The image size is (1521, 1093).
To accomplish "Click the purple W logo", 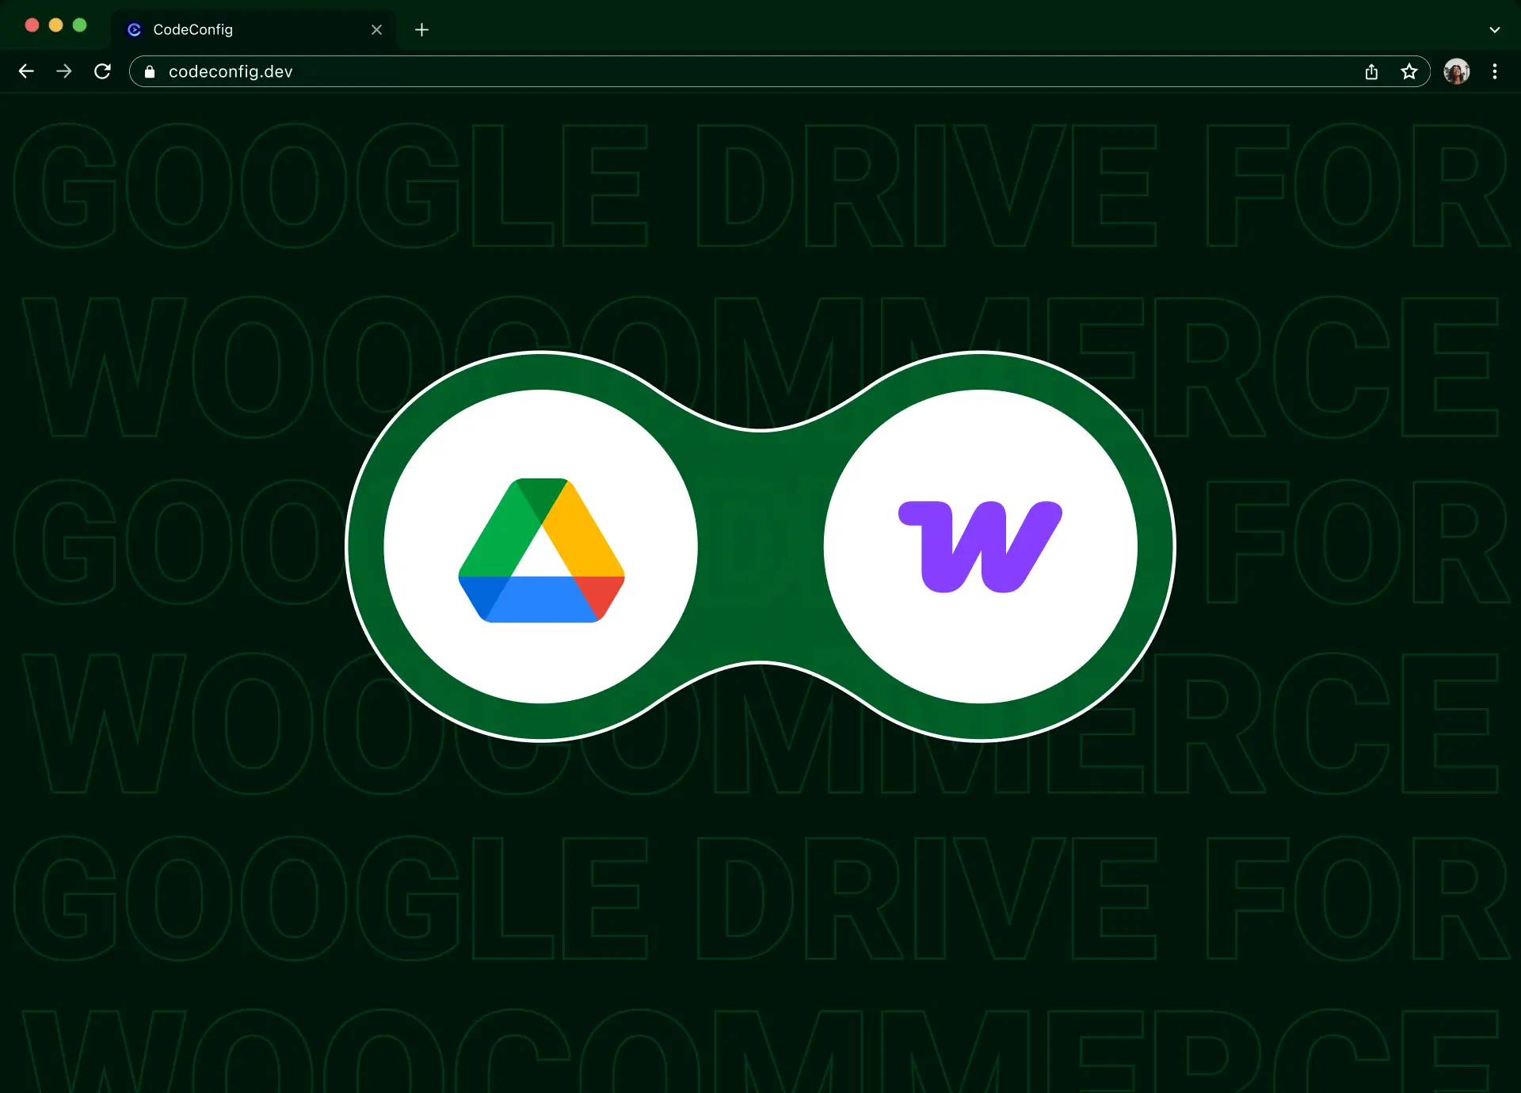I will tap(980, 546).
